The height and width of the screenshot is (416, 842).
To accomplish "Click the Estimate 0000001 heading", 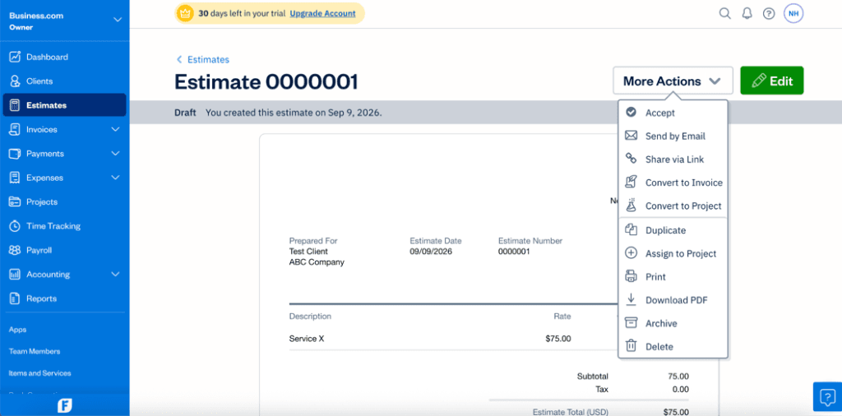I will tap(266, 82).
